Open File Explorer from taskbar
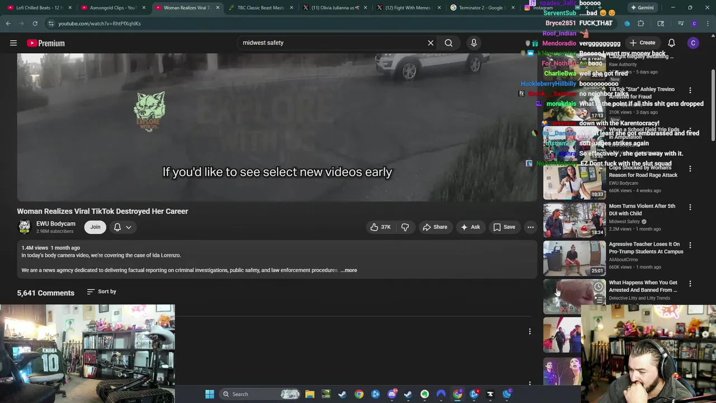Screen dimensions: 716x403 click(x=310, y=394)
